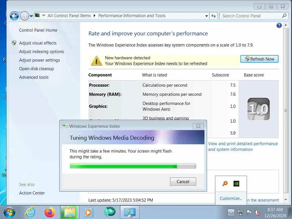Close the Windows Experience Index dialog

(198, 126)
